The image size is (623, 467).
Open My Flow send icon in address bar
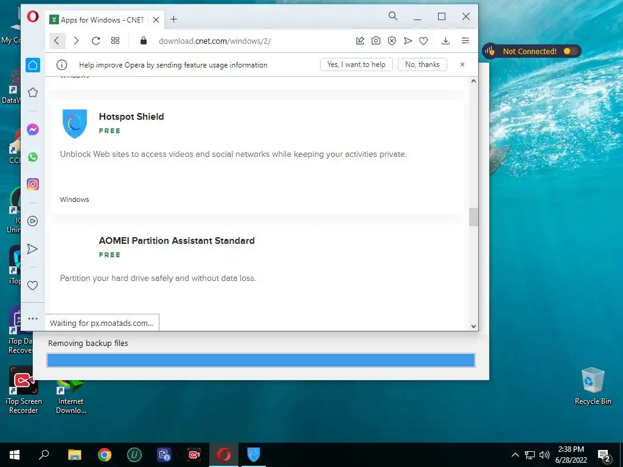[x=408, y=41]
